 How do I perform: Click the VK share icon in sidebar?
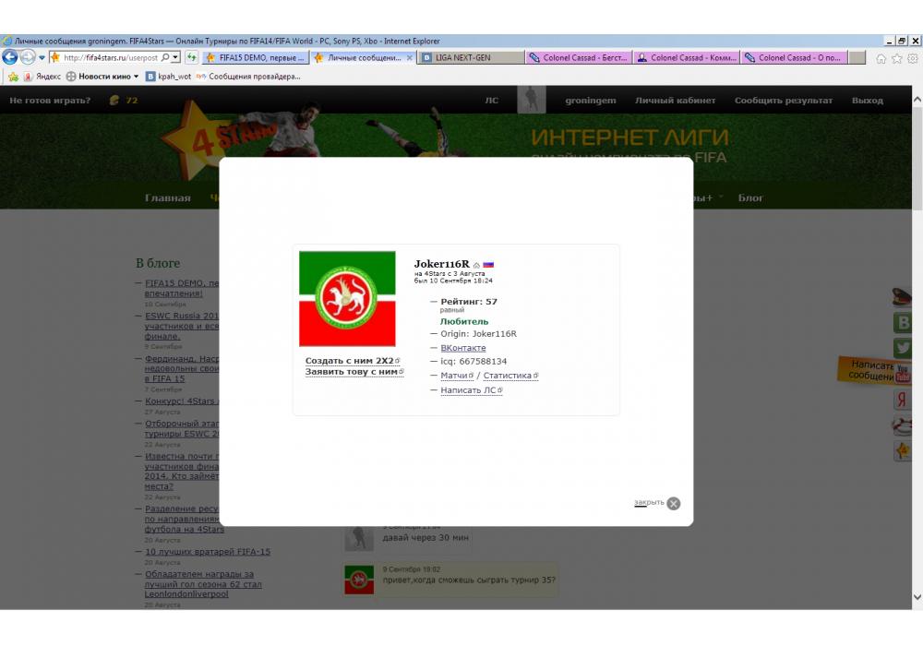tap(903, 323)
